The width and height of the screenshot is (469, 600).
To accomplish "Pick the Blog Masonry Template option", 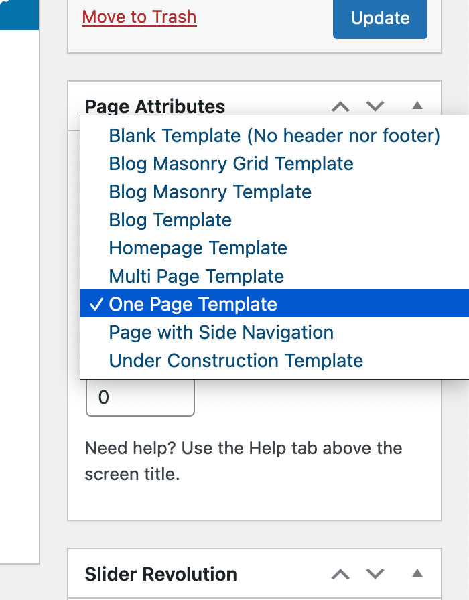I will [x=210, y=192].
